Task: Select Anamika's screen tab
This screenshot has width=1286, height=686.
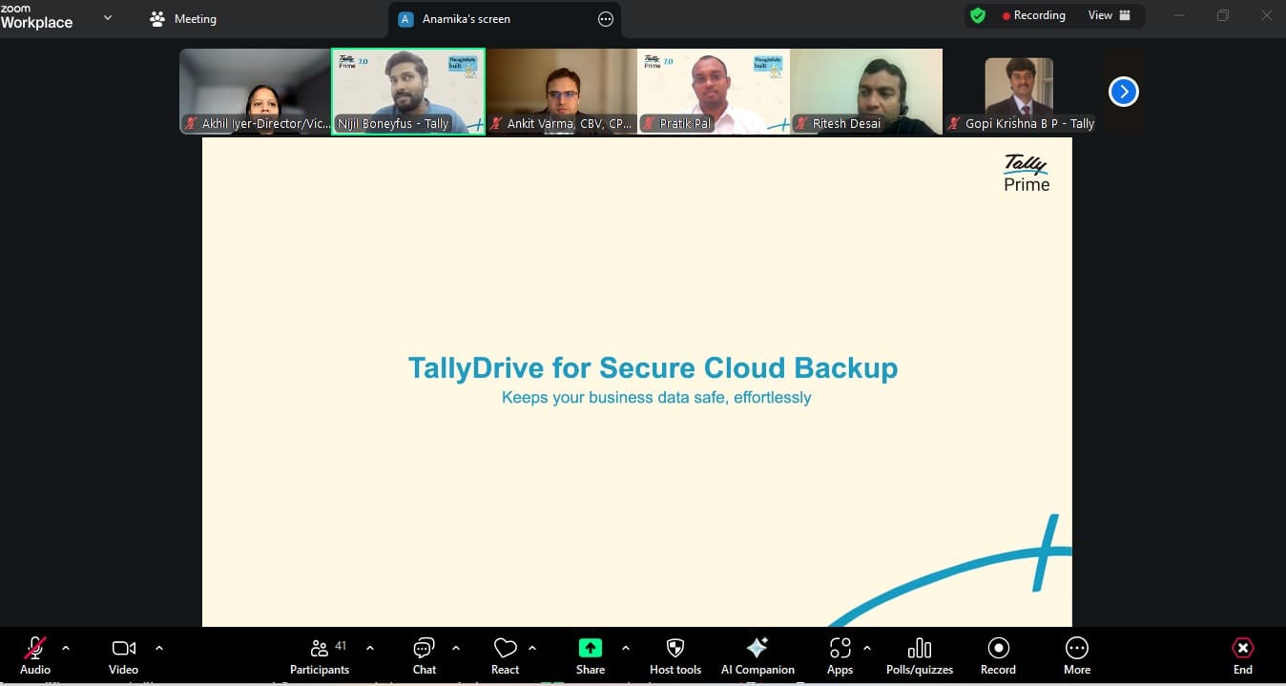Action: (x=466, y=19)
